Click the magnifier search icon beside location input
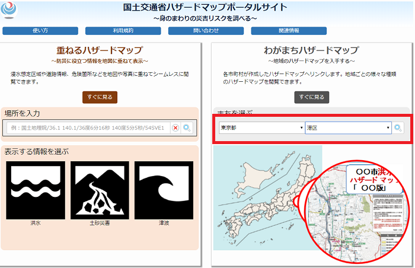Screen dimensions: 415x268 (x=187, y=128)
